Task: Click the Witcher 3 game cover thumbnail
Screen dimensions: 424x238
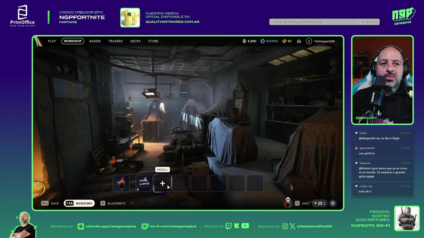Action: point(407,218)
